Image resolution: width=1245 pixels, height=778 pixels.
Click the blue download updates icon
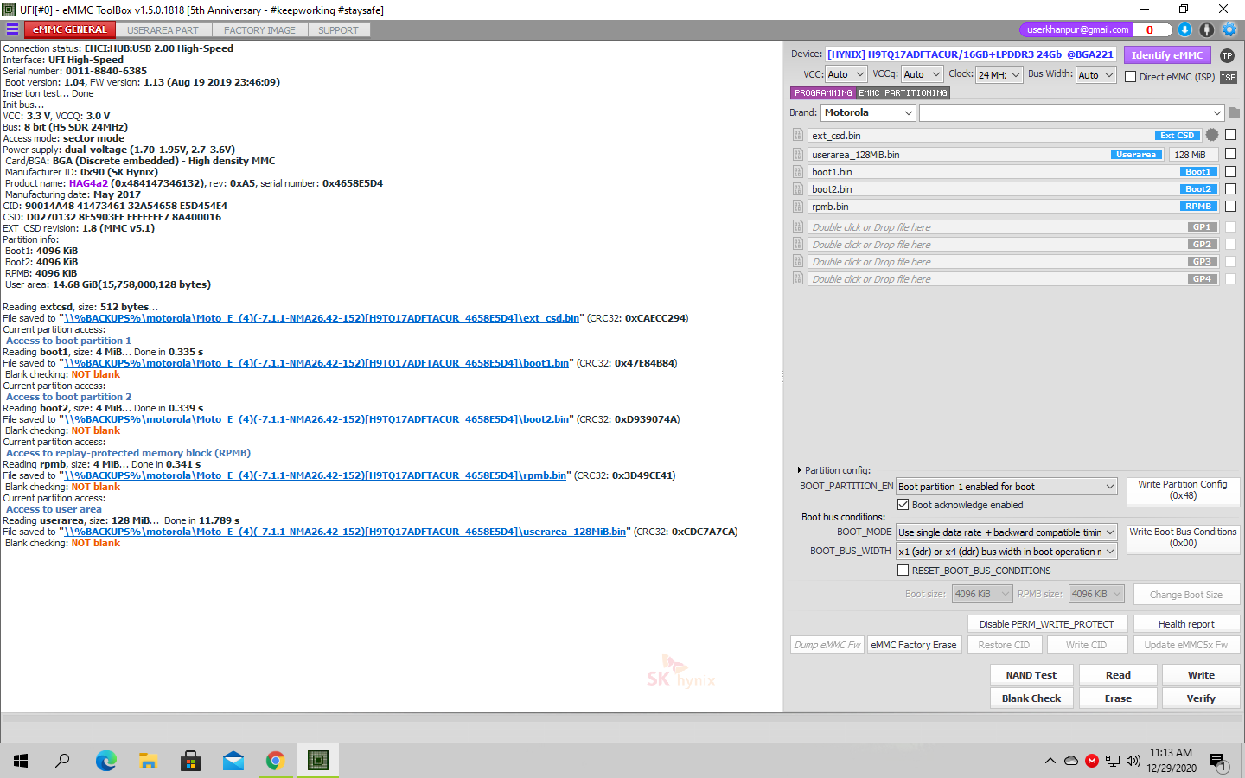point(1184,29)
